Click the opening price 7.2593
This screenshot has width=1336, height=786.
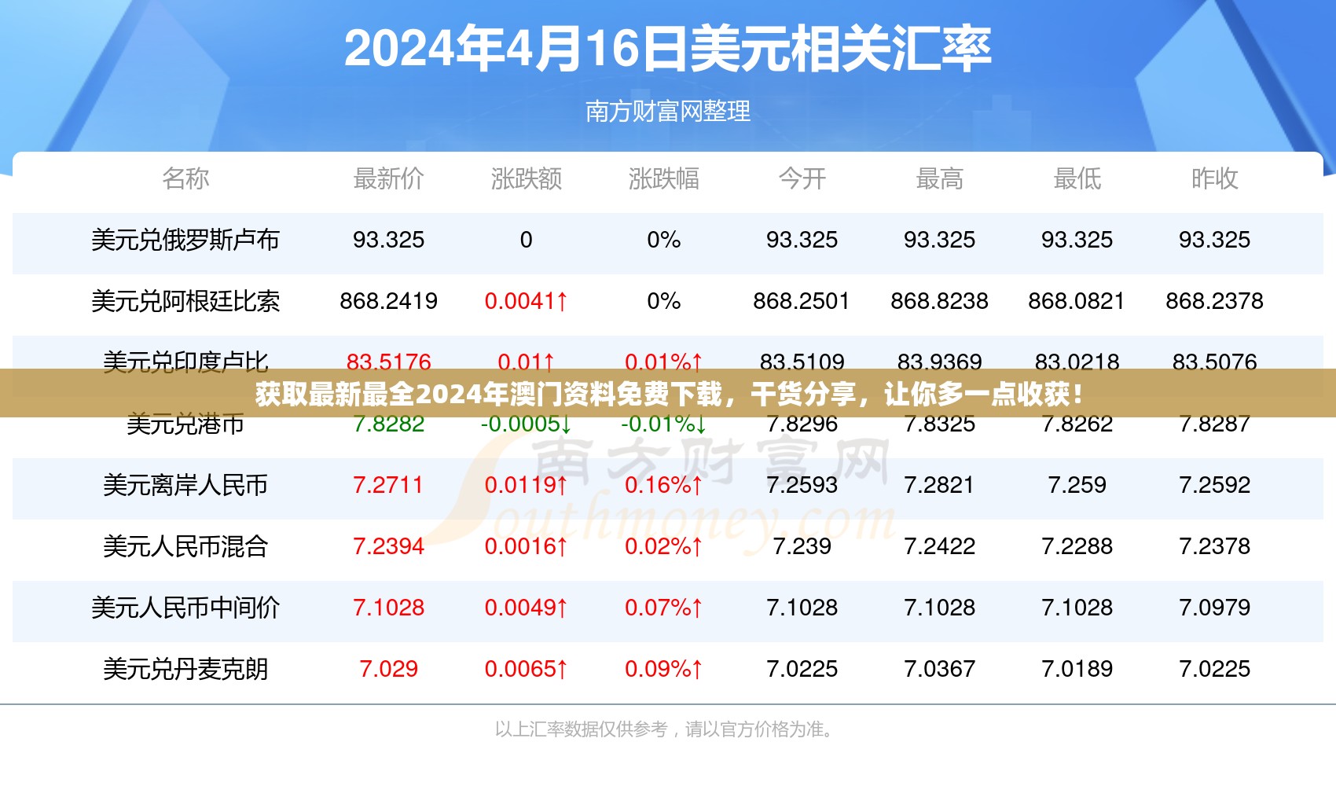(x=802, y=485)
